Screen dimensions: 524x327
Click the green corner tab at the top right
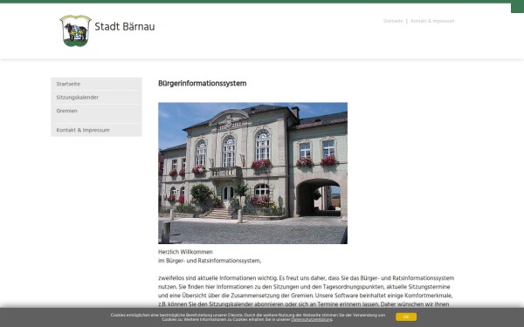click(x=517, y=7)
